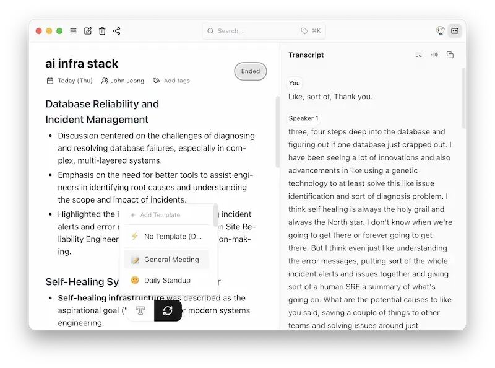Screen dimensions: 495x368
Task: Click the notepad emoji beside General Meeting
Action: (135, 260)
